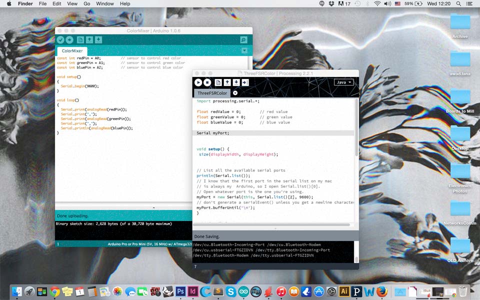Click Open sketch icon in Processing toolbar
Image resolution: width=480 pixels, height=300 pixels.
pos(227,82)
